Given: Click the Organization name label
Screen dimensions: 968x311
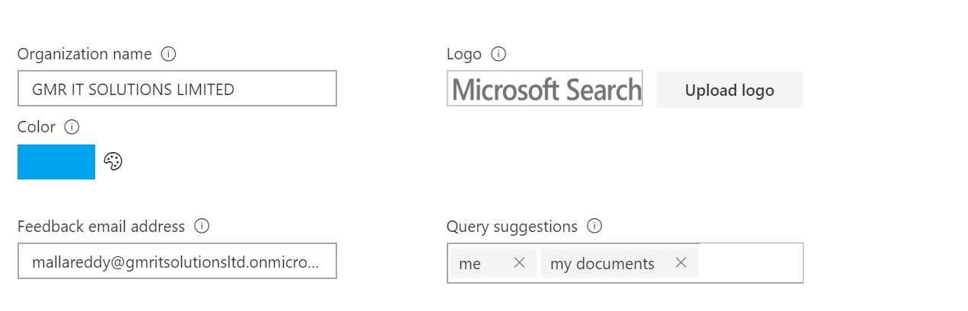Looking at the screenshot, I should [x=84, y=55].
